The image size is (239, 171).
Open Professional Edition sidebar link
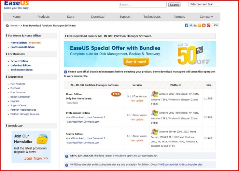click(x=23, y=47)
